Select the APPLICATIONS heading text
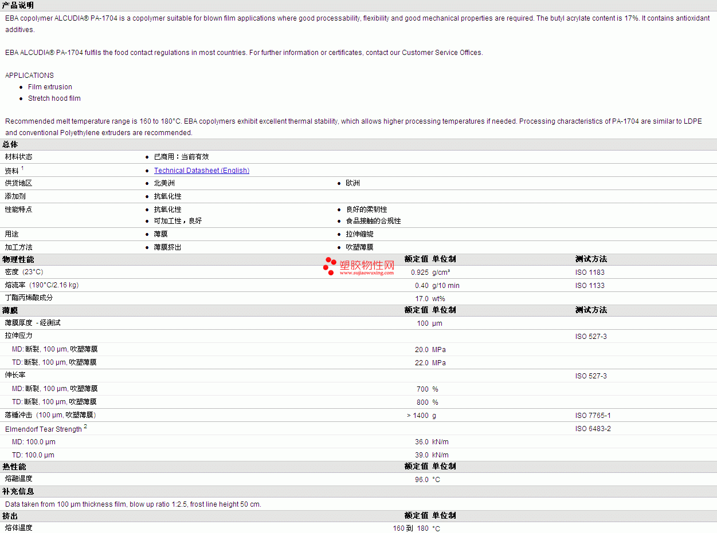717x533 pixels. point(29,76)
